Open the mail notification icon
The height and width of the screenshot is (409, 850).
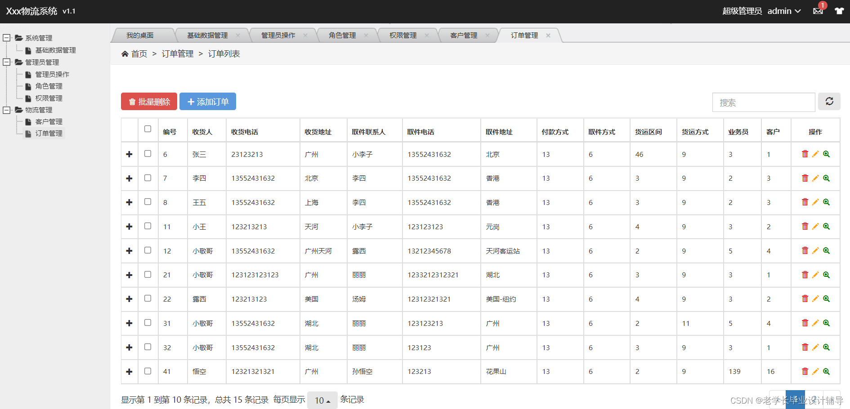(818, 11)
